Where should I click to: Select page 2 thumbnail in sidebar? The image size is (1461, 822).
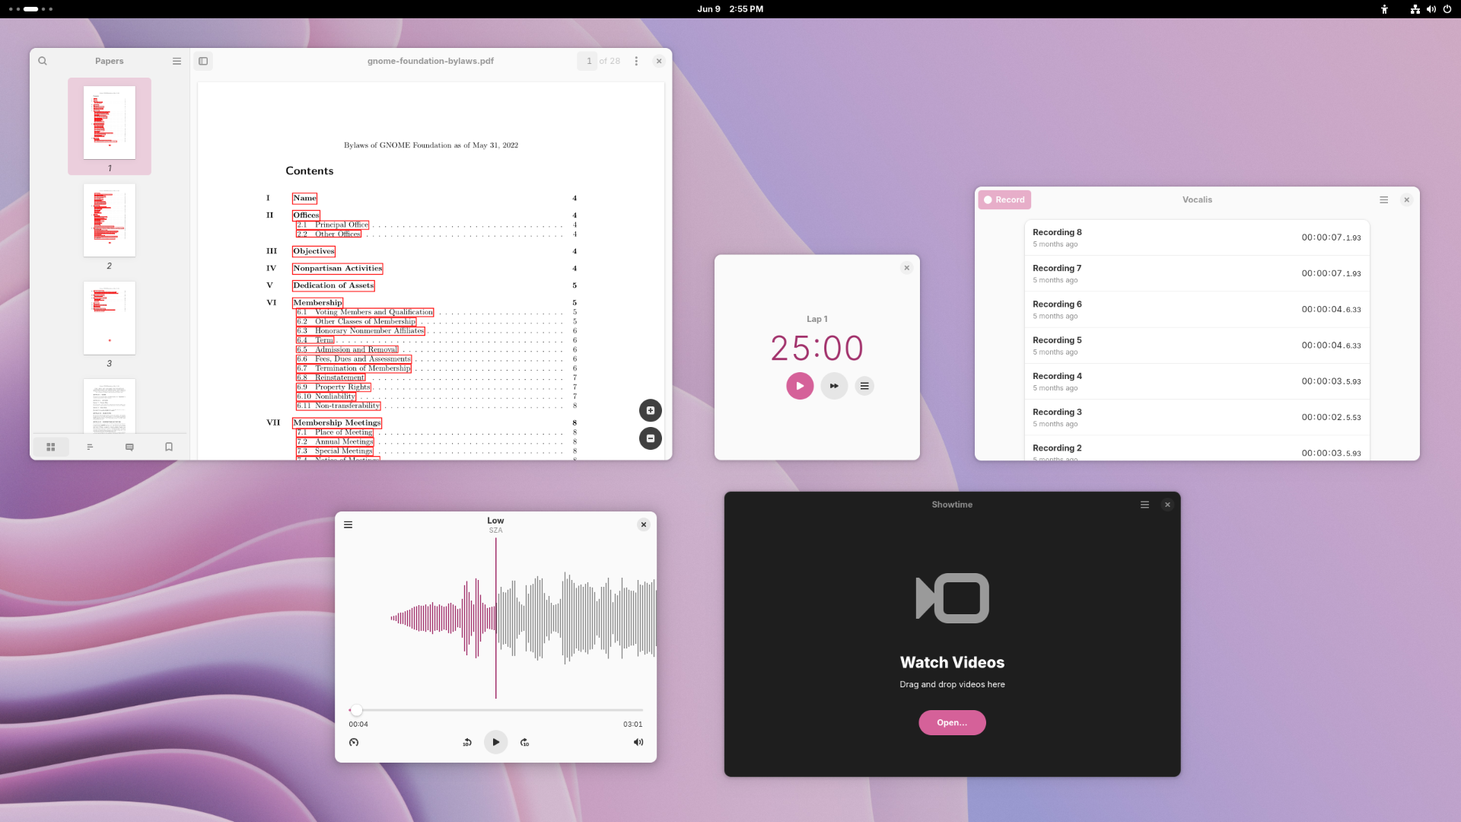pos(110,221)
